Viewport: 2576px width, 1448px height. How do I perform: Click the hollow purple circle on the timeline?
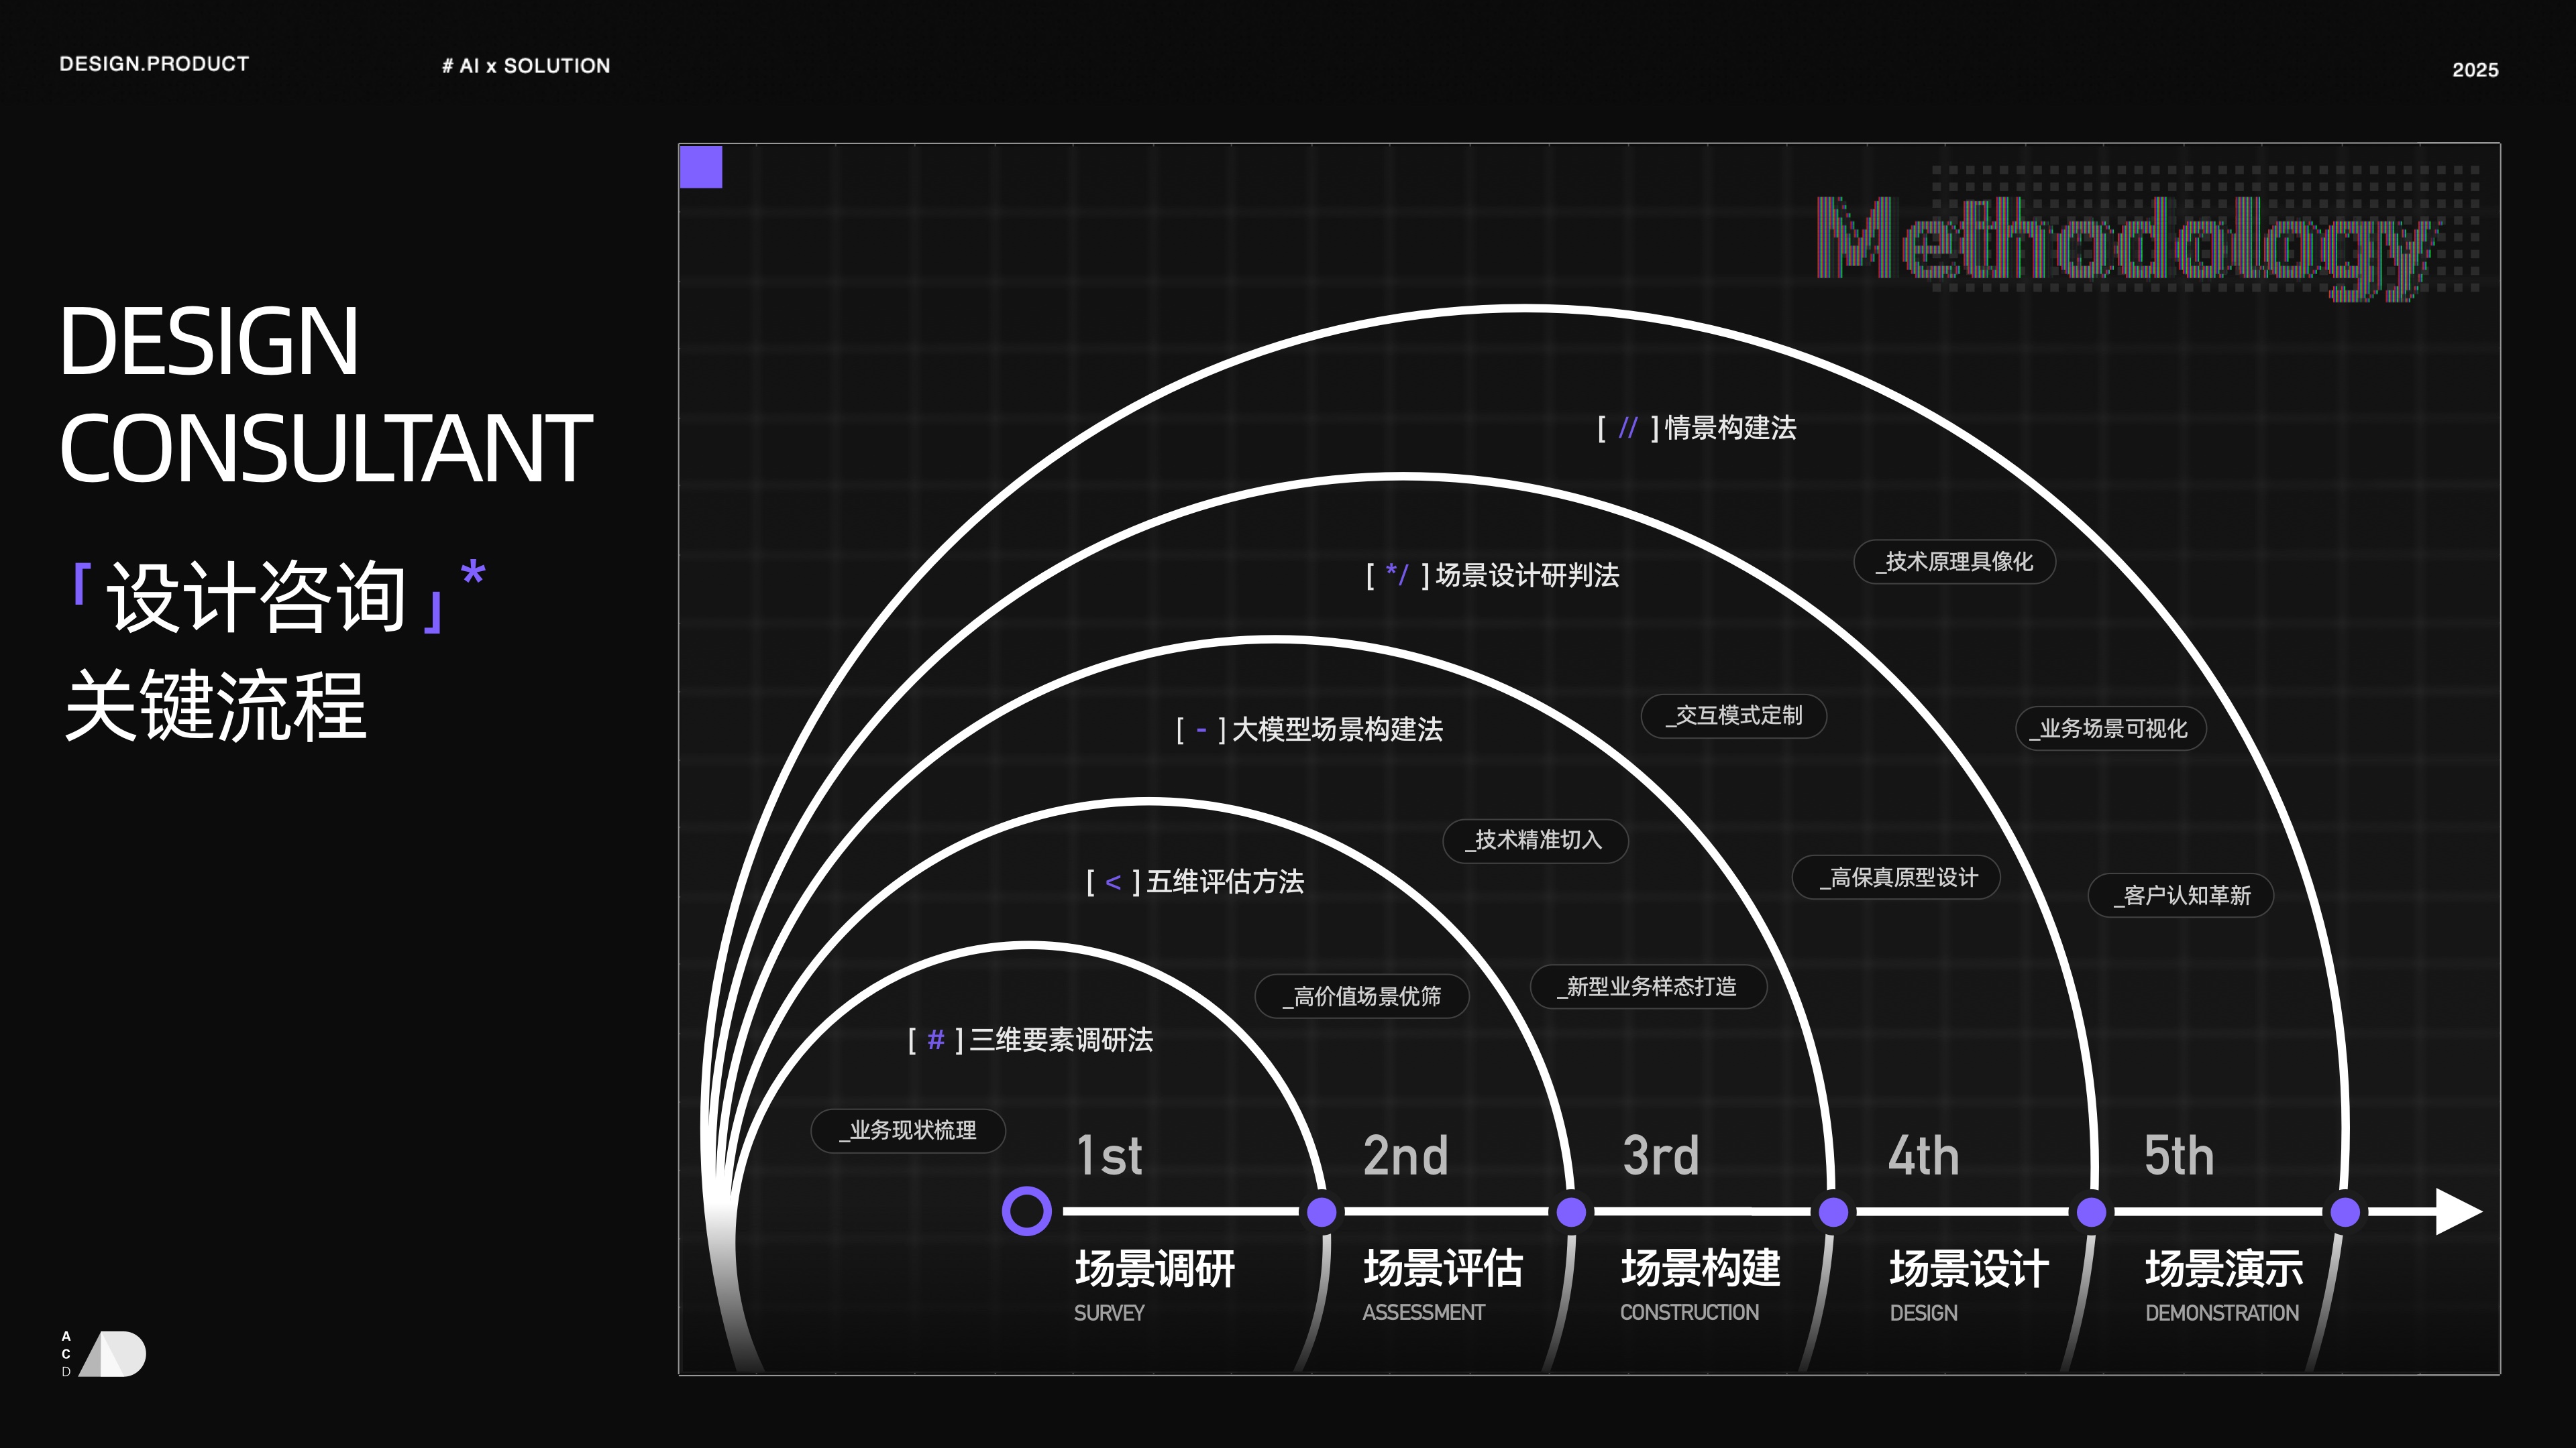click(x=1026, y=1211)
